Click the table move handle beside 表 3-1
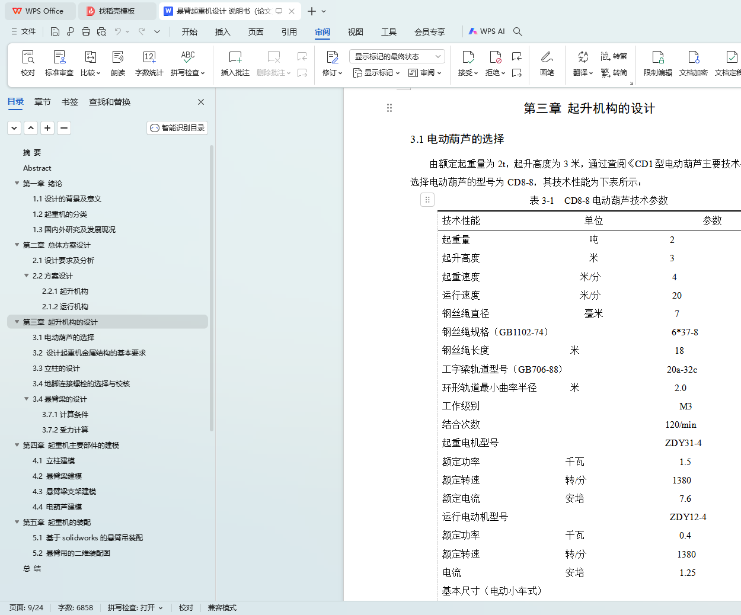 point(427,200)
